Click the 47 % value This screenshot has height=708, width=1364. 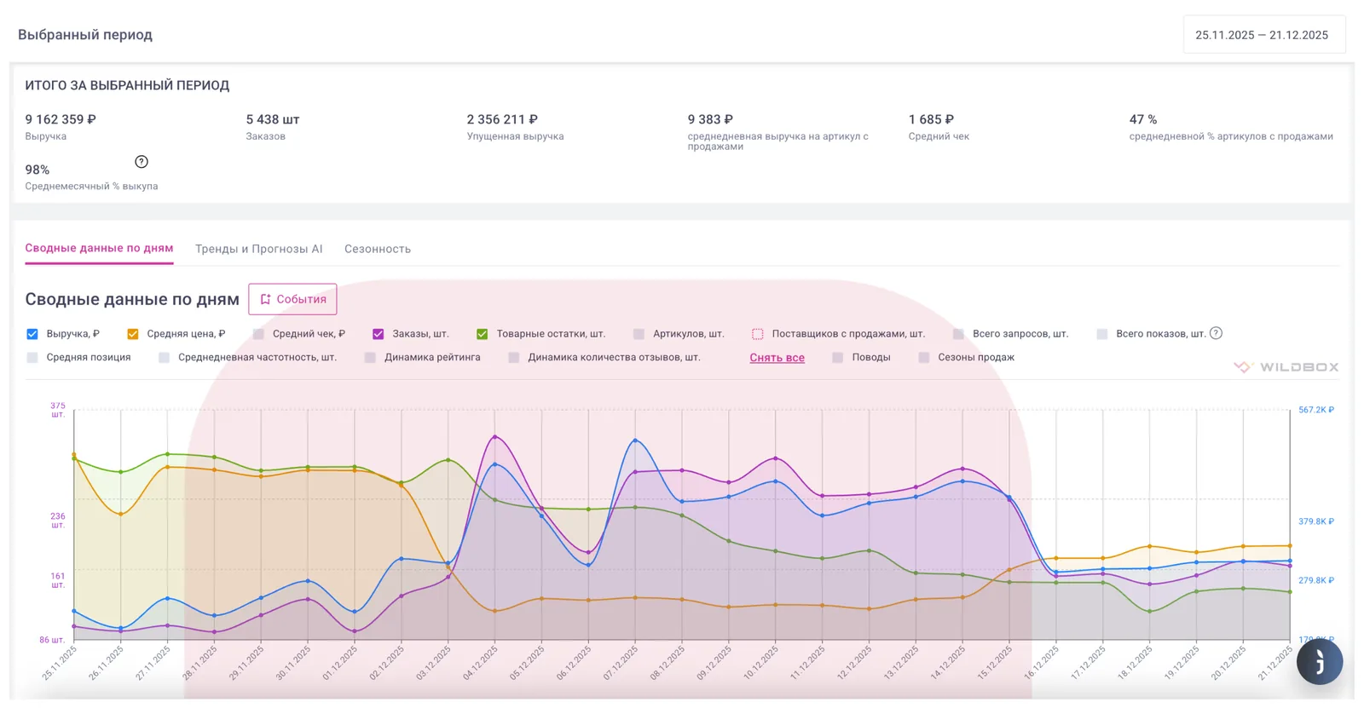click(1143, 119)
